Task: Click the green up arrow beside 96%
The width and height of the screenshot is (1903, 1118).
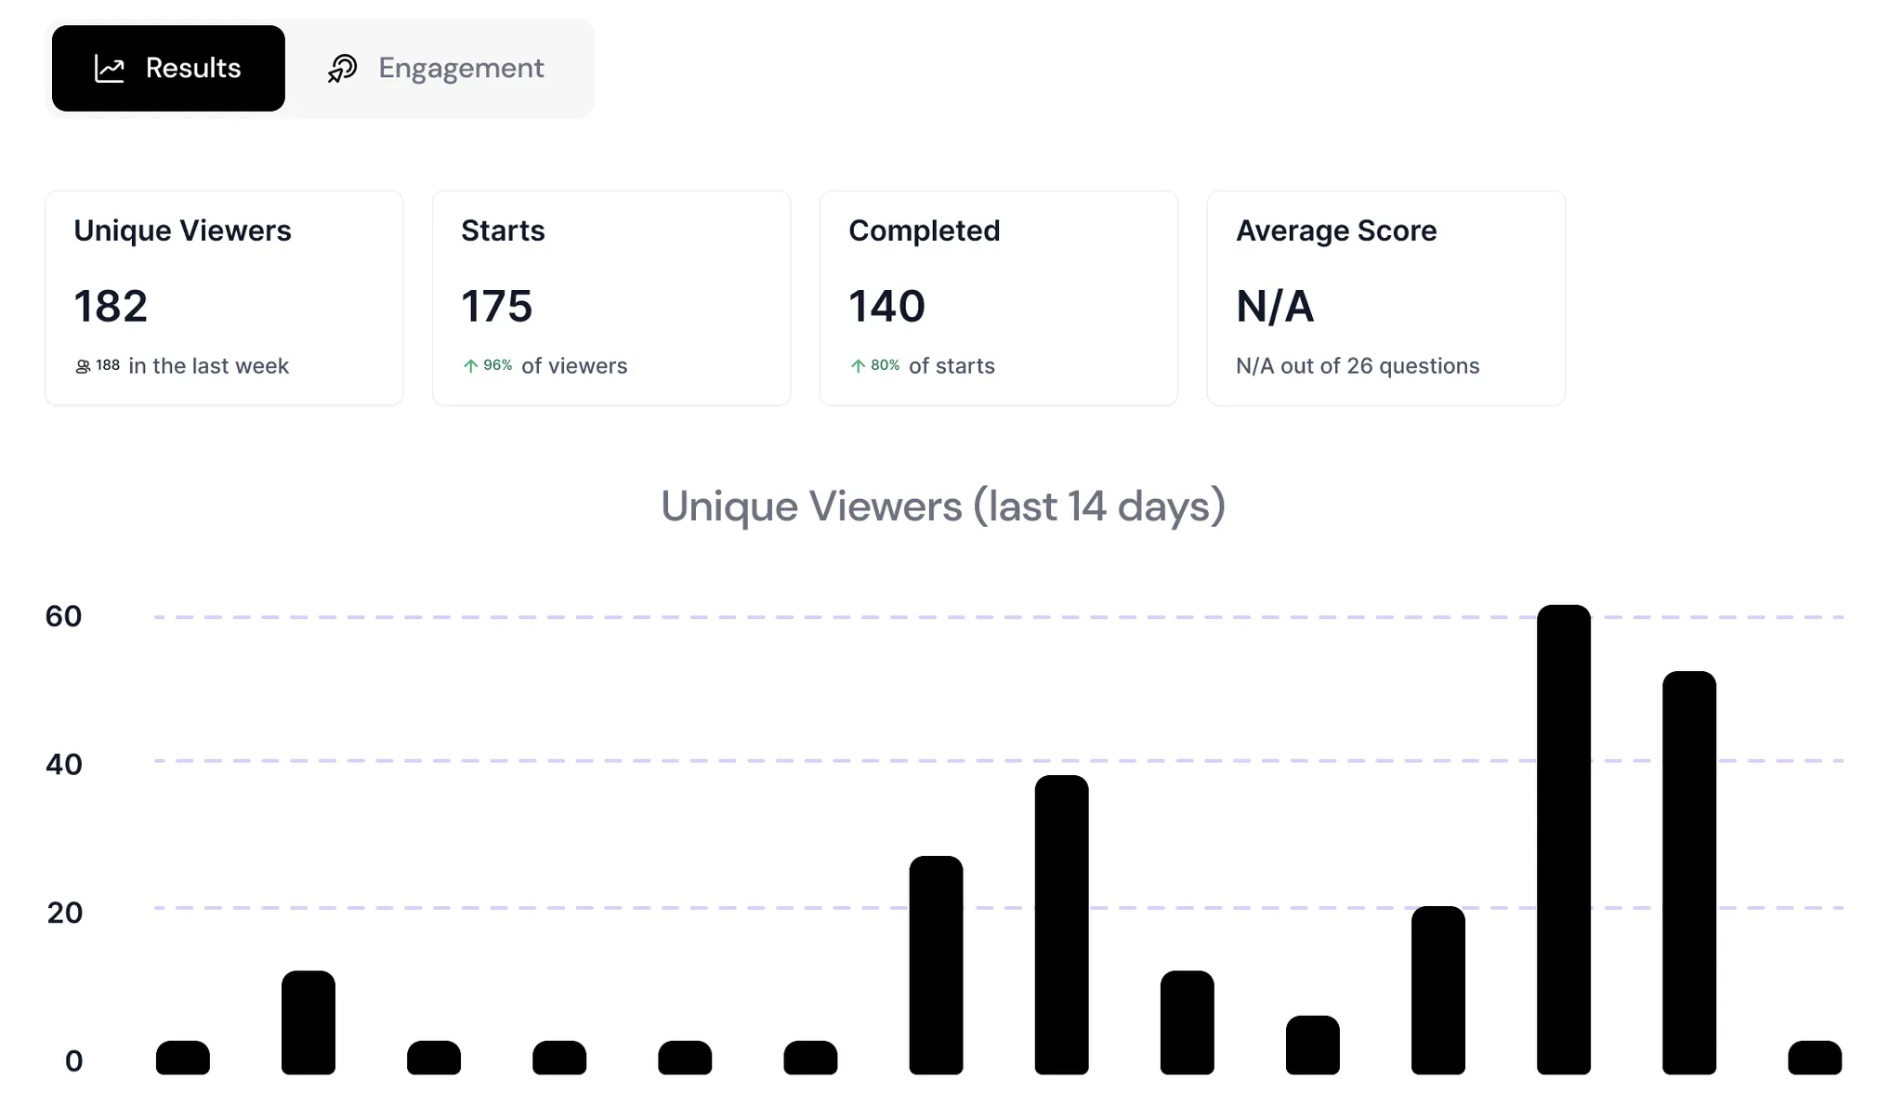Action: pyautogui.click(x=471, y=366)
